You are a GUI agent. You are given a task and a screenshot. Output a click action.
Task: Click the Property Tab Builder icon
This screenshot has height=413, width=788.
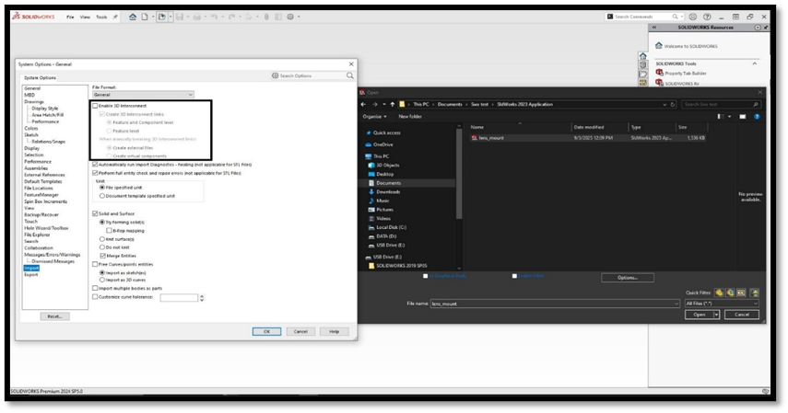pos(659,73)
